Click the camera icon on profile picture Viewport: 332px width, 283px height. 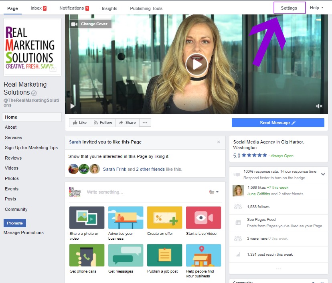pos(53,69)
